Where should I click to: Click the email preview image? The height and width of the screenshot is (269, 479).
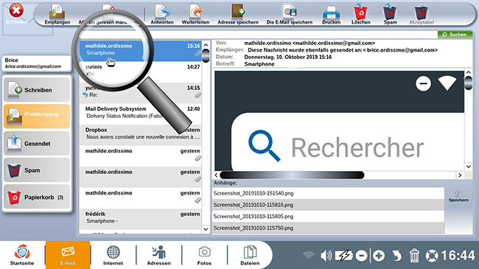click(340, 121)
